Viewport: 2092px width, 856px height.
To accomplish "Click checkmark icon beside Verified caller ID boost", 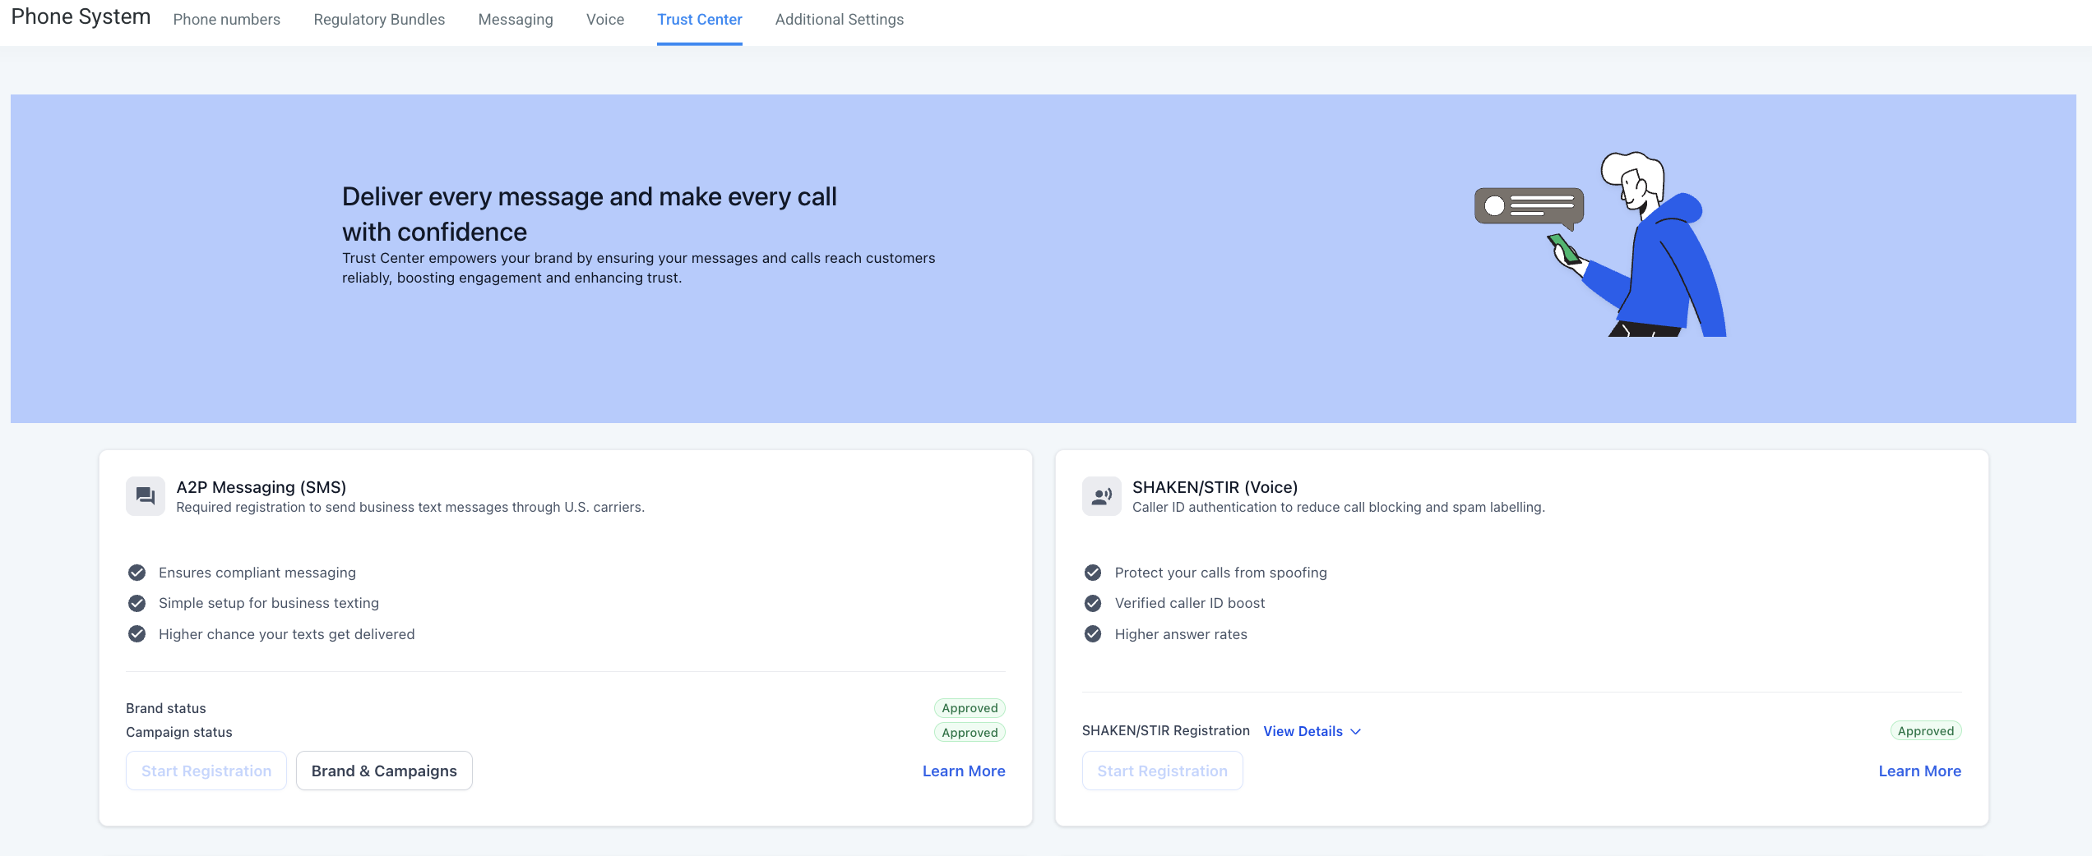I will pos(1093,603).
